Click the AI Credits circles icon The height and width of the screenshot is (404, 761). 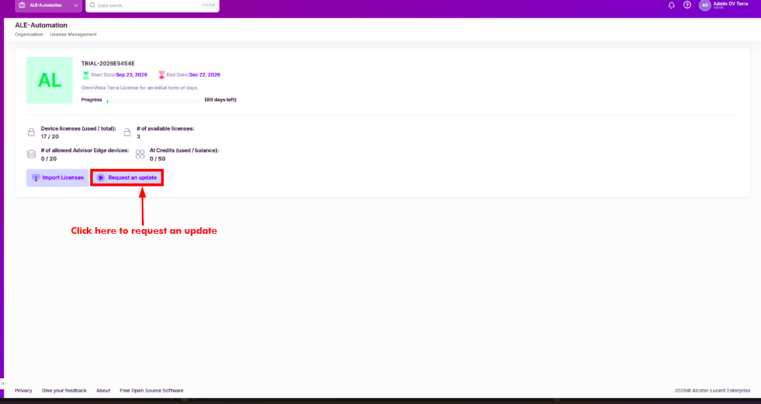coord(141,154)
